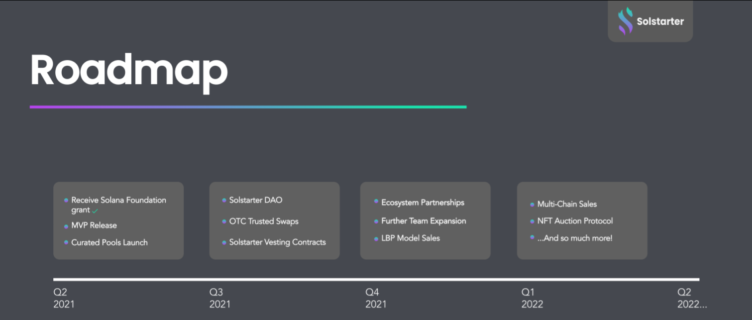Click the Roadmap heading text
The width and height of the screenshot is (752, 320).
point(129,71)
